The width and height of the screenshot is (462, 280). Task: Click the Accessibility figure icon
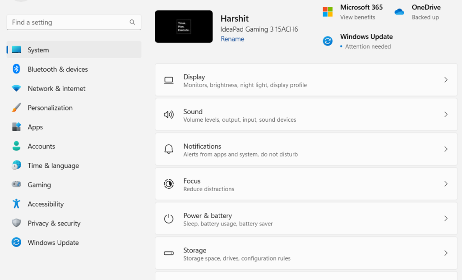(16, 204)
